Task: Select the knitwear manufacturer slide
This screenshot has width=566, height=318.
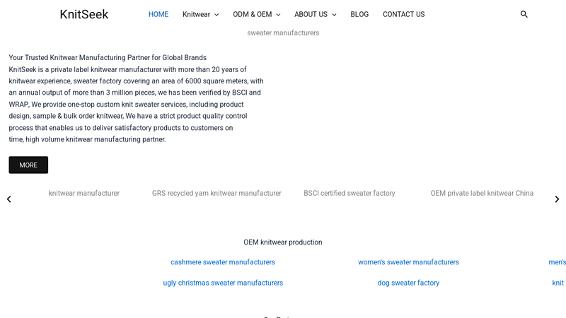Action: coord(84,193)
